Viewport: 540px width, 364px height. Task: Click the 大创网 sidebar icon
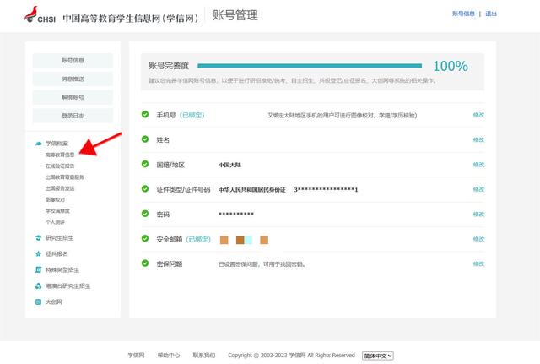click(38, 302)
